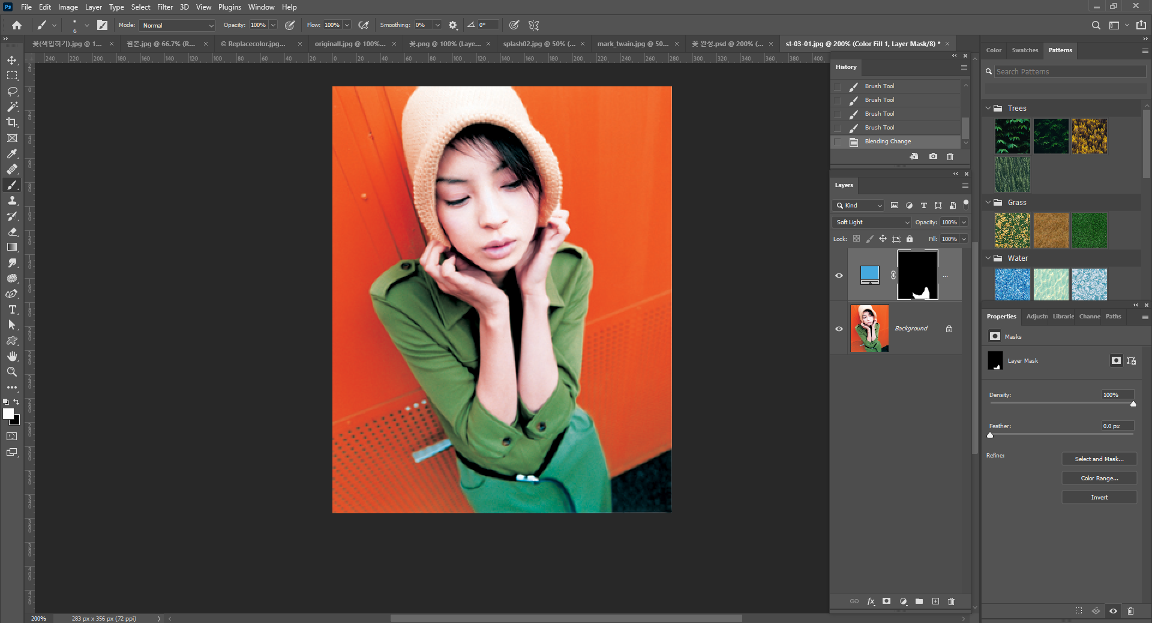Select the Horizontal Type tool

[x=12, y=309]
